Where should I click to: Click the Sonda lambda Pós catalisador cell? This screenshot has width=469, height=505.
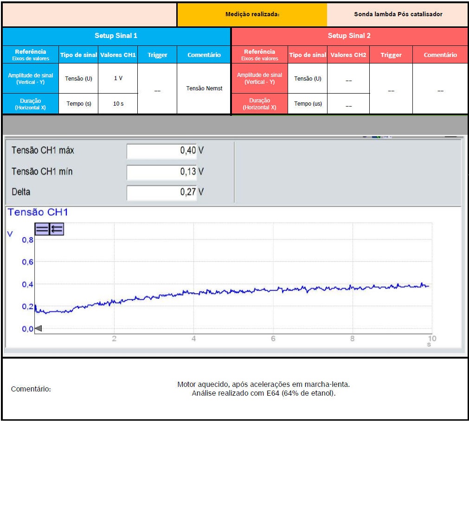pos(398,14)
